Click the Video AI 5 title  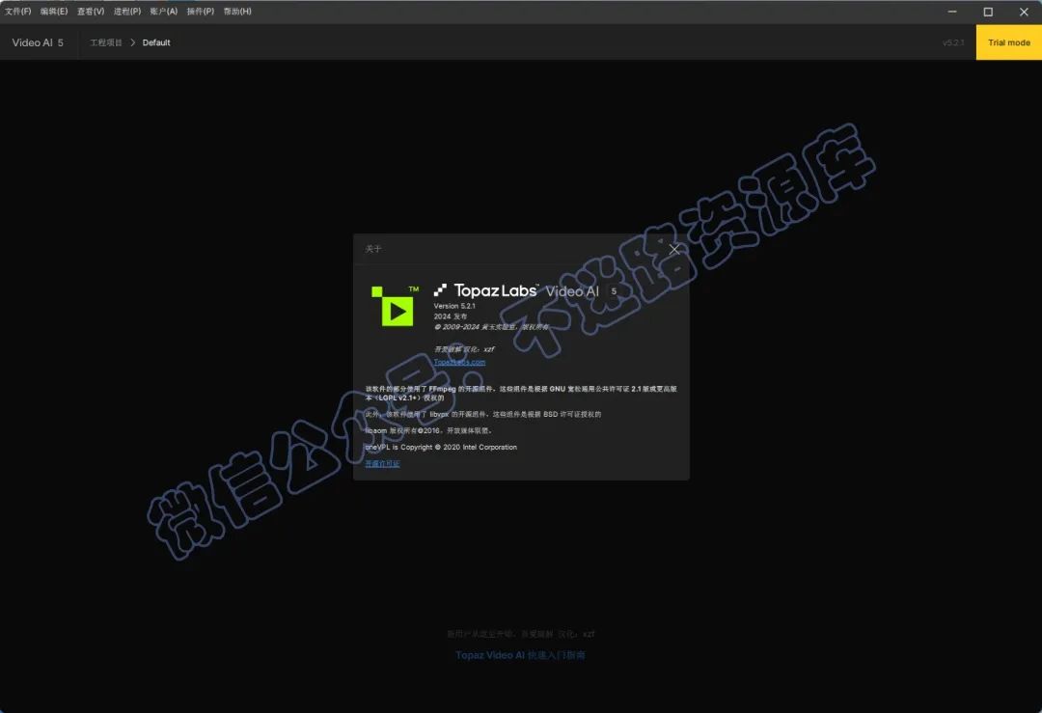point(38,42)
